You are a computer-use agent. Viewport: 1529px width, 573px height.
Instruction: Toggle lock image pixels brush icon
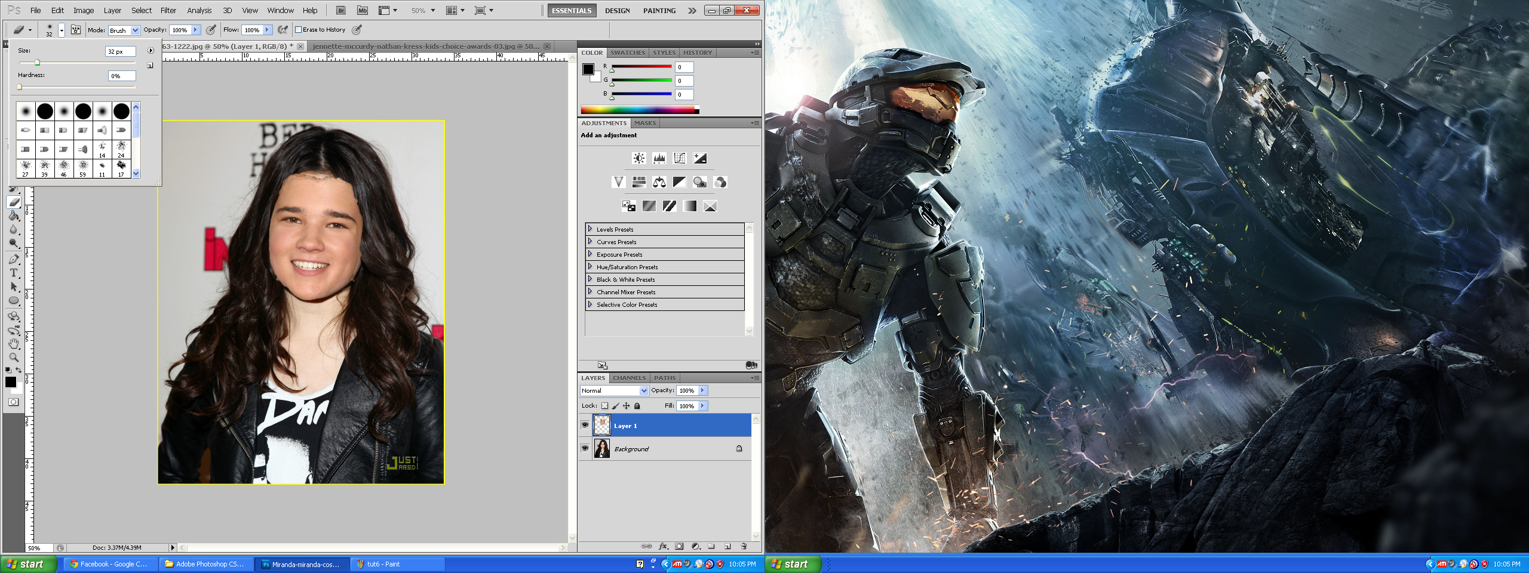pyautogui.click(x=616, y=406)
